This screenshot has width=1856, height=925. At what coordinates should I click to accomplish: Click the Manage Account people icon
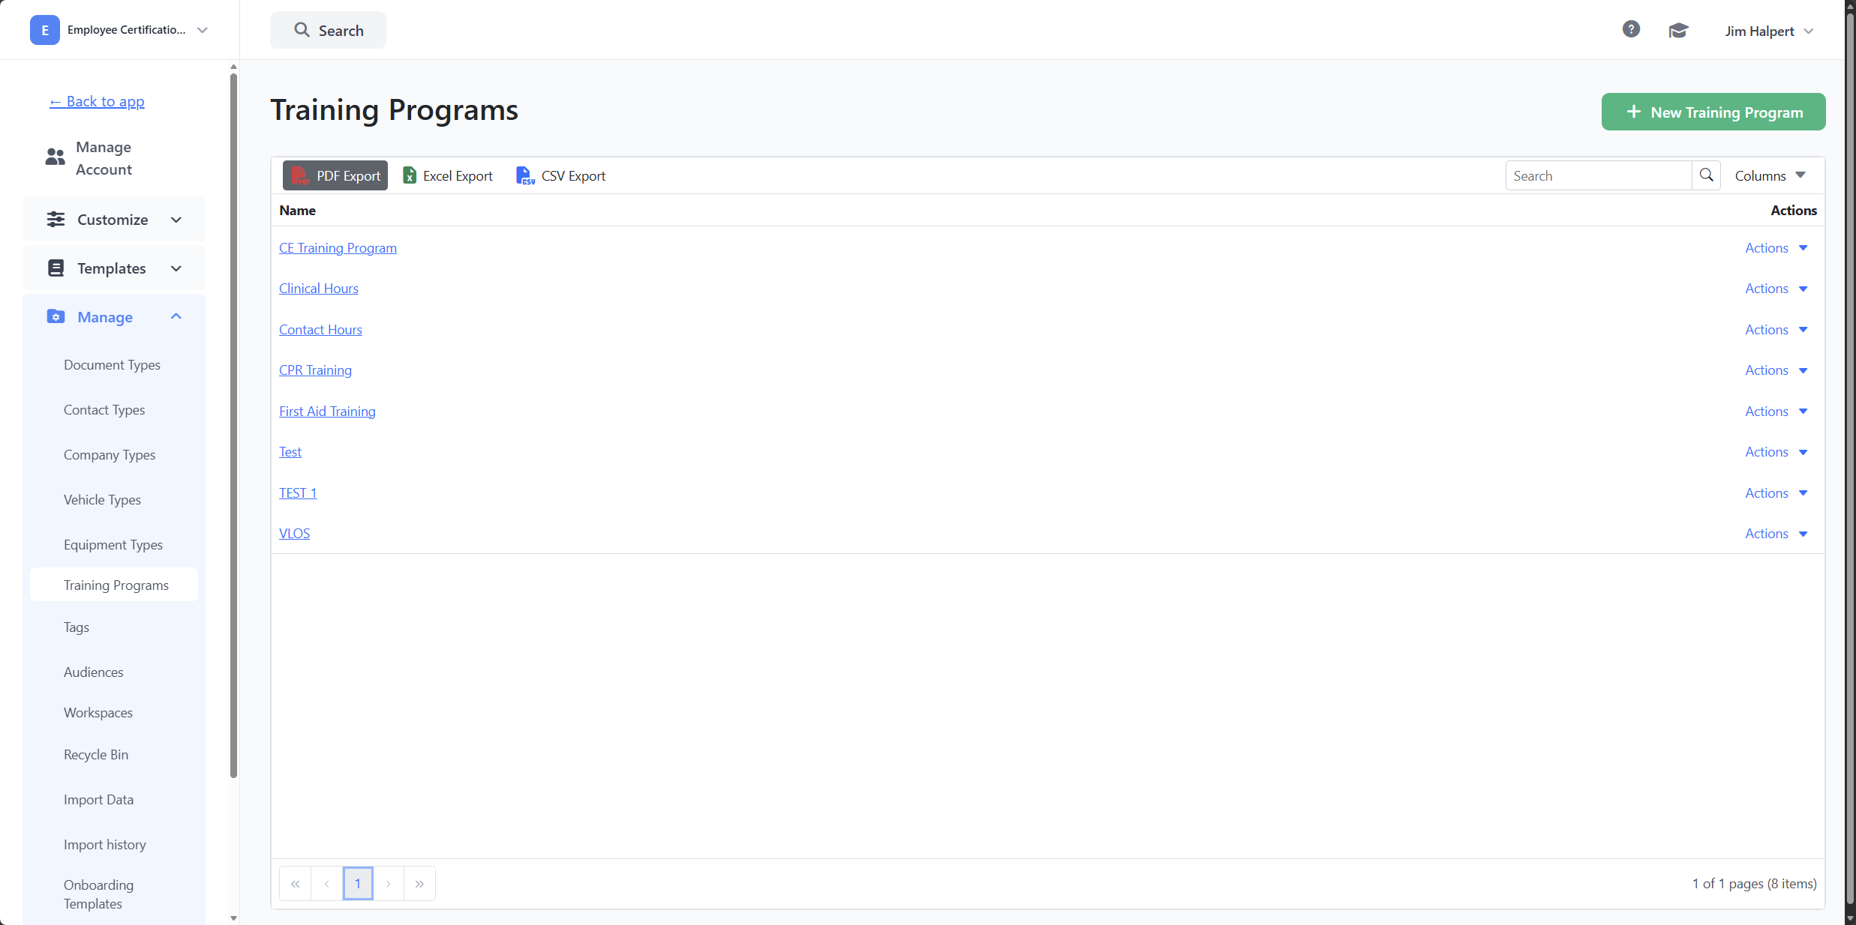pyautogui.click(x=55, y=157)
